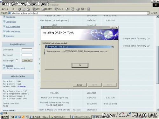The image size is (159, 119).
Task: Click the first quick launch icon
Action: [12, 117]
